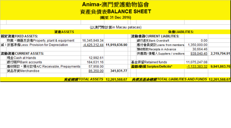Screen dimensions: 231x128
Task: Click the Property, plant & equipment amount 16,345,949.34
Action: pos(93,41)
